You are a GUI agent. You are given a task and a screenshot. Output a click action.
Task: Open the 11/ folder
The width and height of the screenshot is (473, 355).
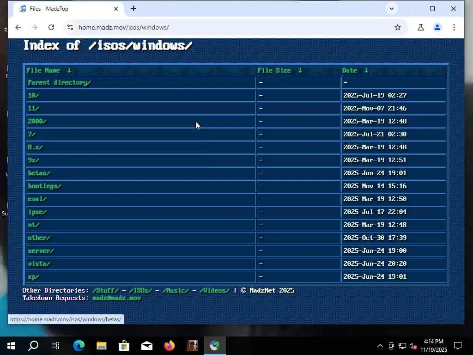[x=33, y=108]
